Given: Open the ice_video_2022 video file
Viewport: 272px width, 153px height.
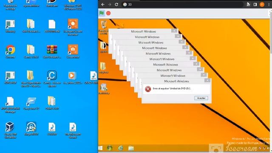Looking at the screenshot, I should (73, 77).
